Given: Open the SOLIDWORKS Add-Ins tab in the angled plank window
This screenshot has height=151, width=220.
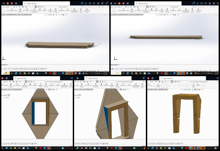Looking at the screenshot, I should tap(11, 15).
